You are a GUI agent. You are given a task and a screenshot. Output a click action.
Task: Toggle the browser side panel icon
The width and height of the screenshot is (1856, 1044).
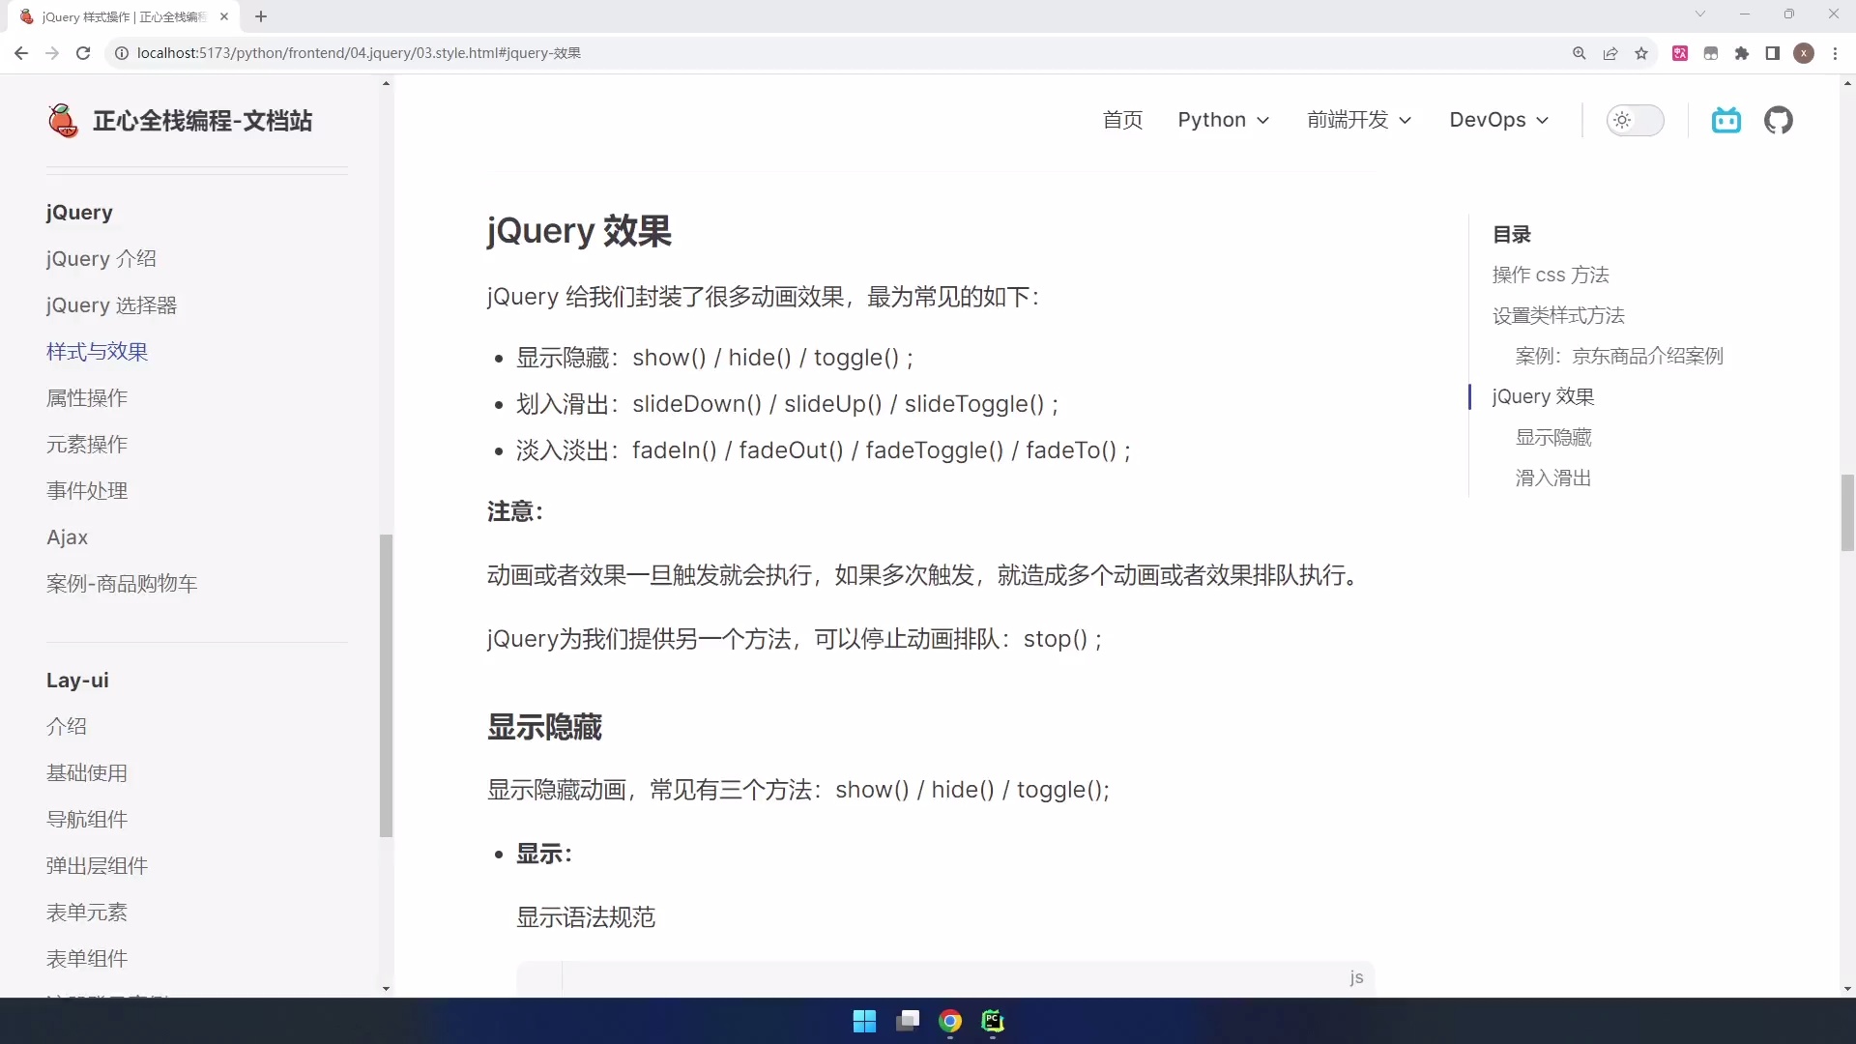click(x=1772, y=53)
